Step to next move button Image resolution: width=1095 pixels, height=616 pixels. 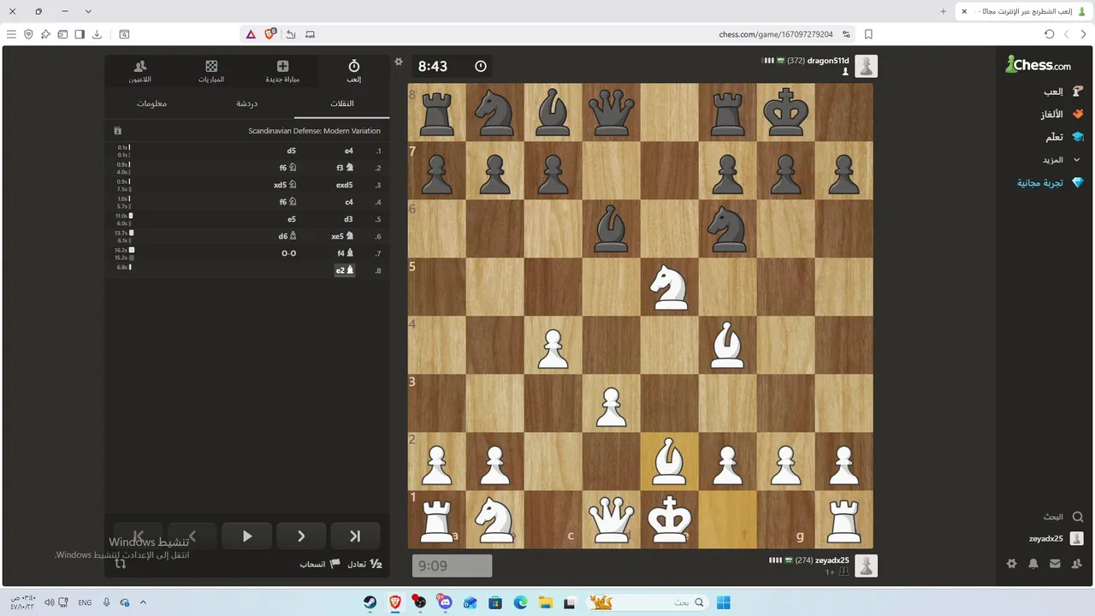pyautogui.click(x=301, y=536)
